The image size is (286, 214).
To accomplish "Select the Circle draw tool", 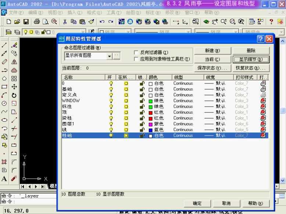I will pos(4,103).
